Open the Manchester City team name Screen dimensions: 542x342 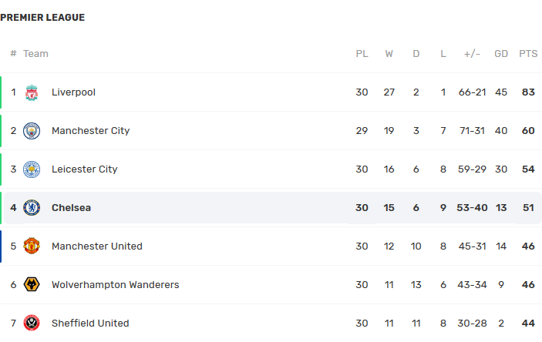[90, 131]
